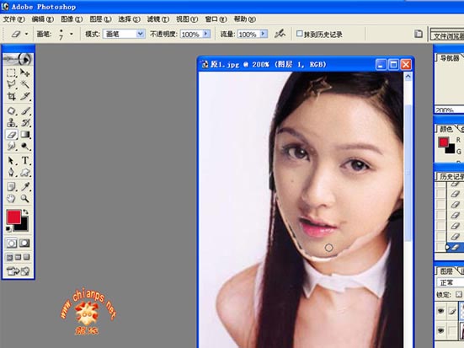The height and width of the screenshot is (348, 464).
Task: Open the 图像 menu
Action: [x=72, y=19]
